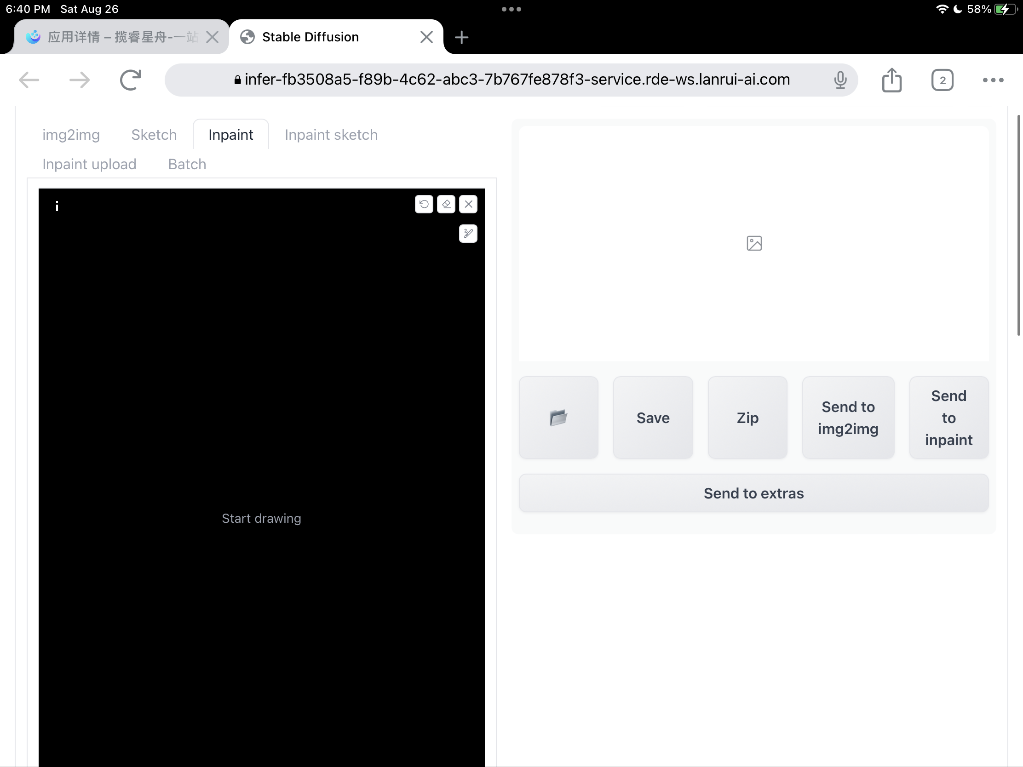Switch to the Sketch tab

154,135
